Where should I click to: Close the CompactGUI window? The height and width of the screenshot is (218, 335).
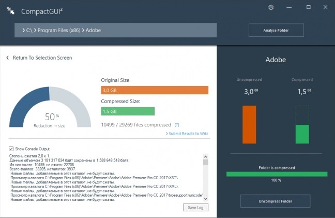326,7
